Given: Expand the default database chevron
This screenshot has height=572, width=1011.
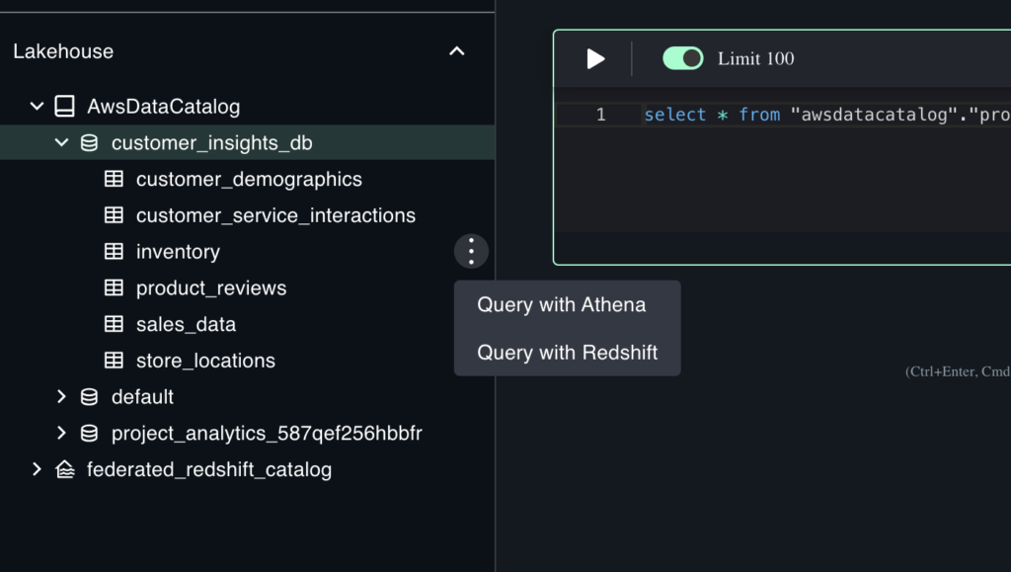Looking at the screenshot, I should click(x=61, y=396).
